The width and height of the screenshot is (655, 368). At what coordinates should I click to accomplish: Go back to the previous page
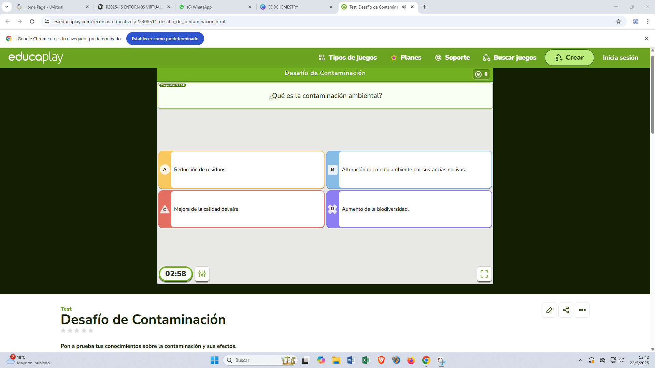(8, 21)
